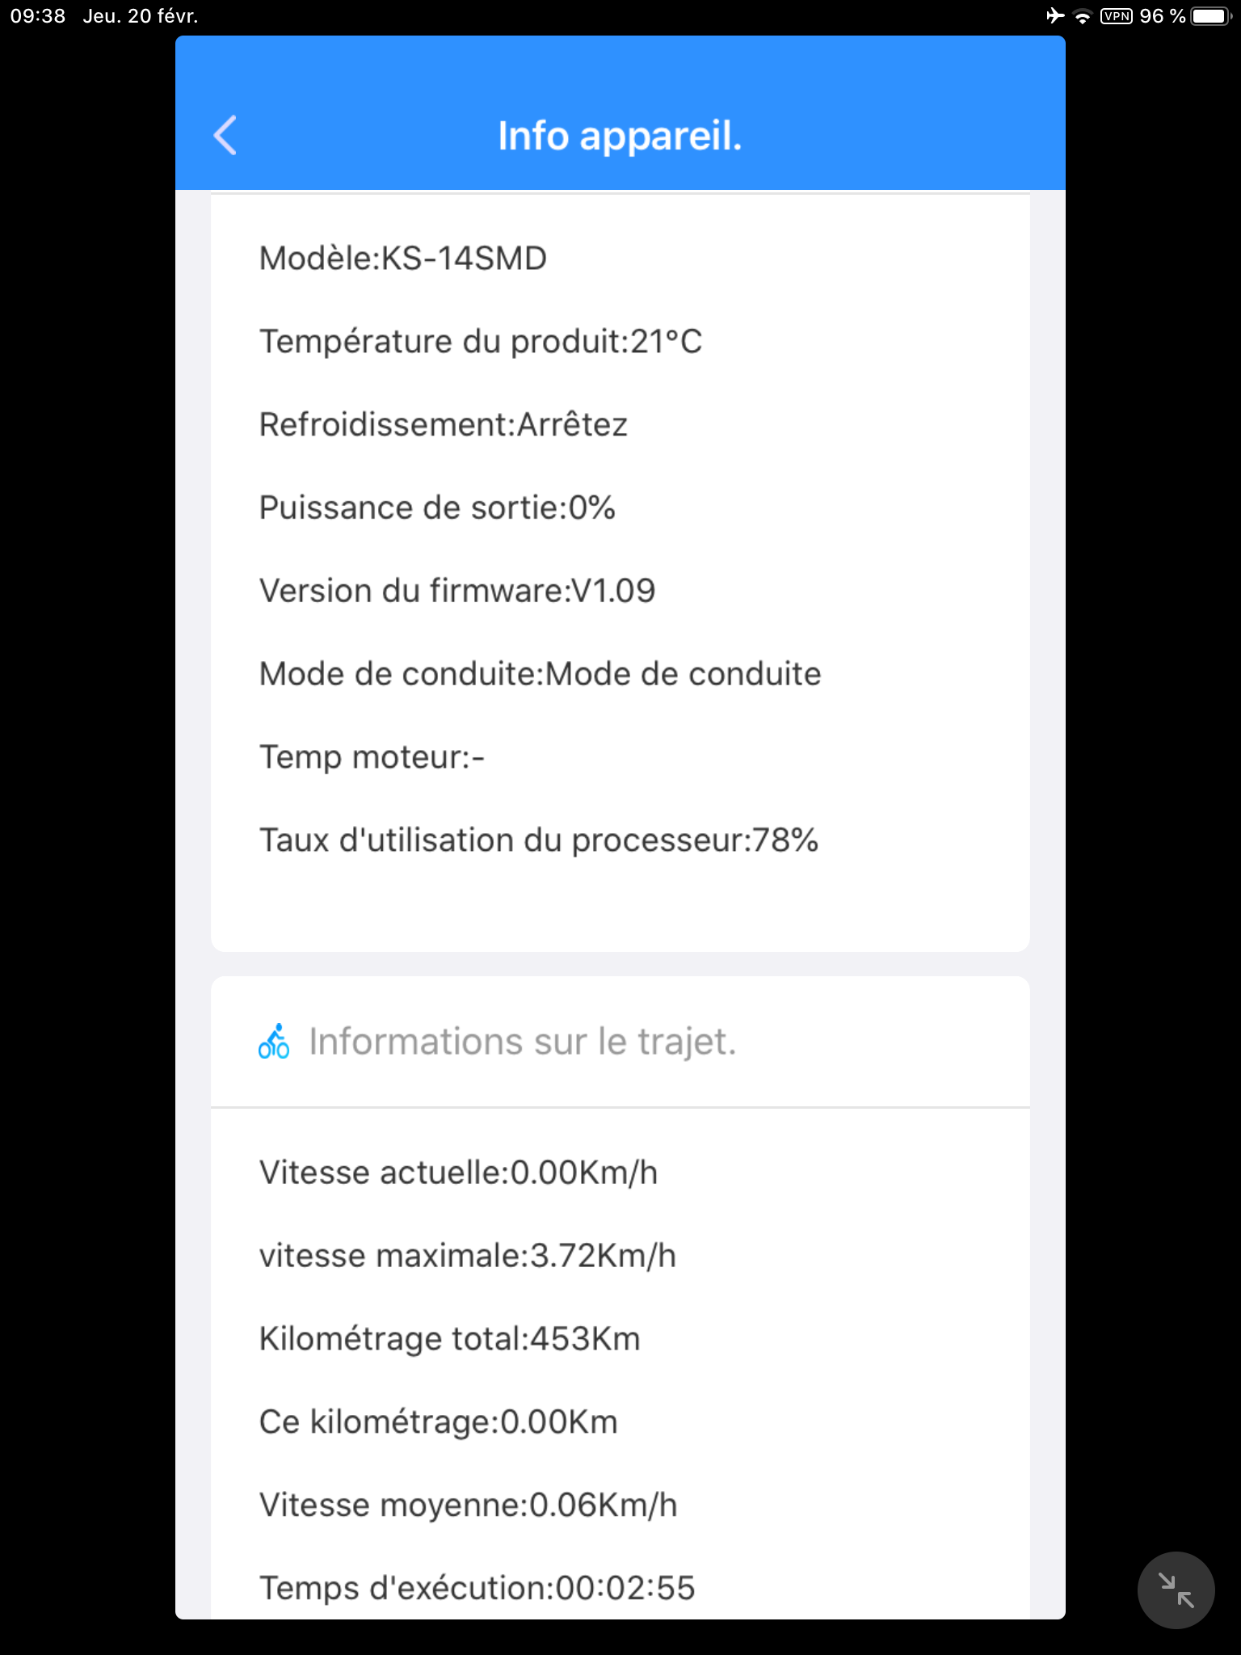The image size is (1241, 1655).
Task: Tap the airplane mode icon
Action: pos(1055,15)
